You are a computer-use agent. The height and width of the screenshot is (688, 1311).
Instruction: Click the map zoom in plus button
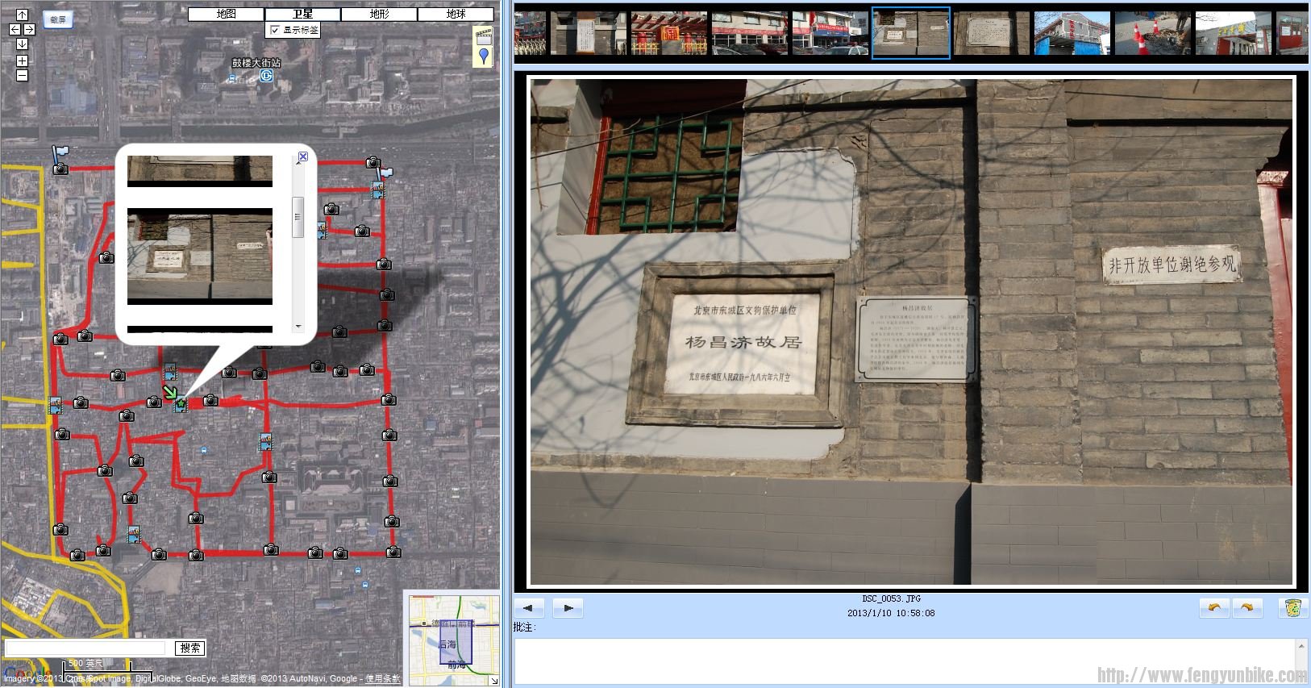(x=22, y=60)
